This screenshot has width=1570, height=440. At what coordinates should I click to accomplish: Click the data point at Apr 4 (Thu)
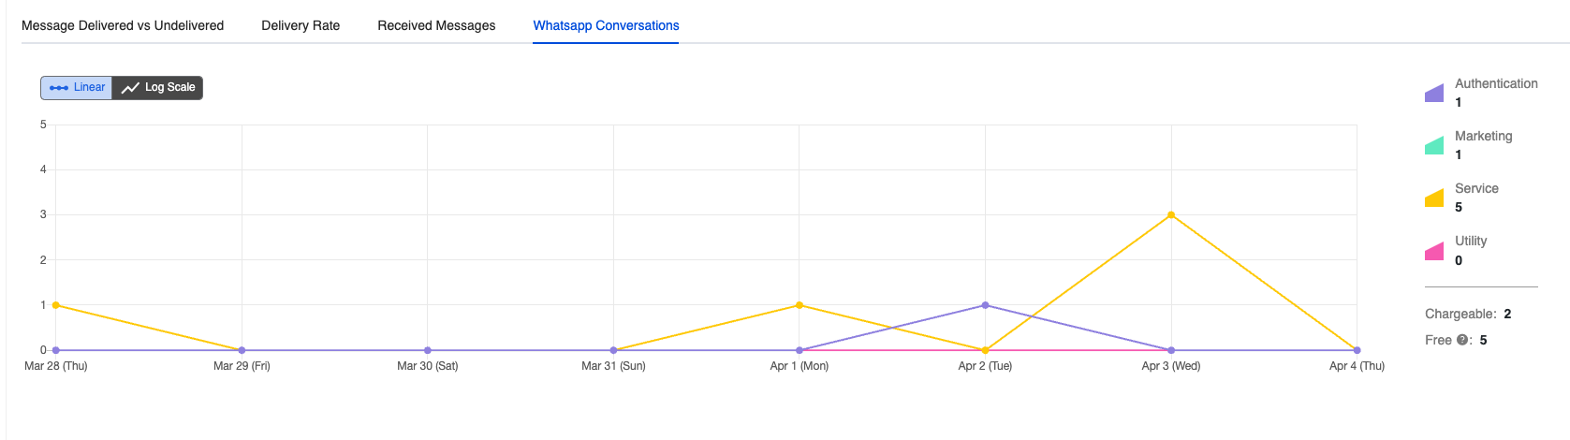pyautogui.click(x=1357, y=350)
